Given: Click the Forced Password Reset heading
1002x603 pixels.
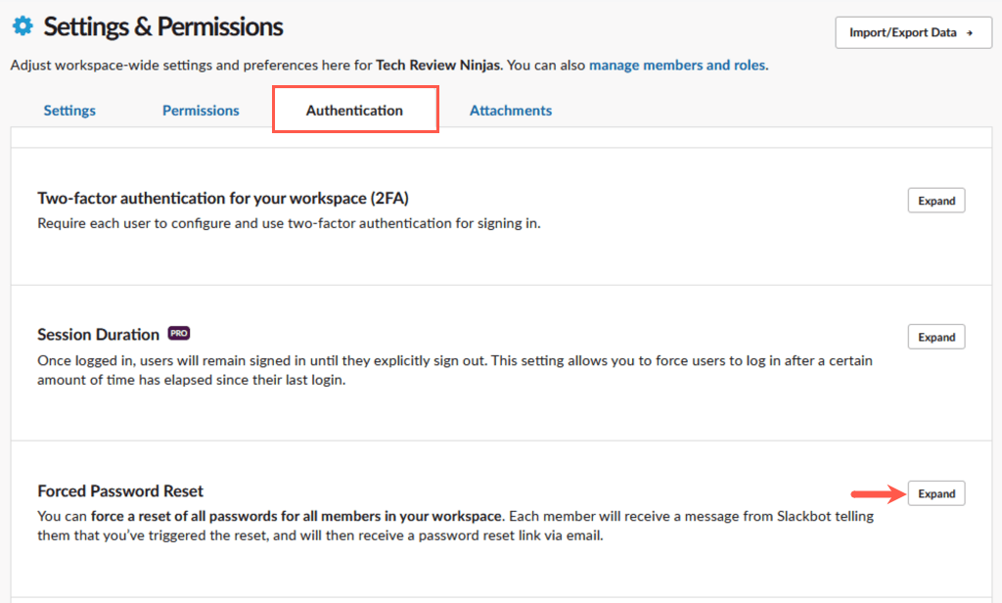Looking at the screenshot, I should click(x=120, y=490).
